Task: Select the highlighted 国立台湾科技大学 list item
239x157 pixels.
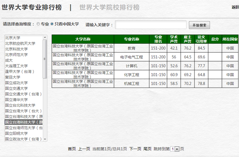Action: tap(24, 122)
